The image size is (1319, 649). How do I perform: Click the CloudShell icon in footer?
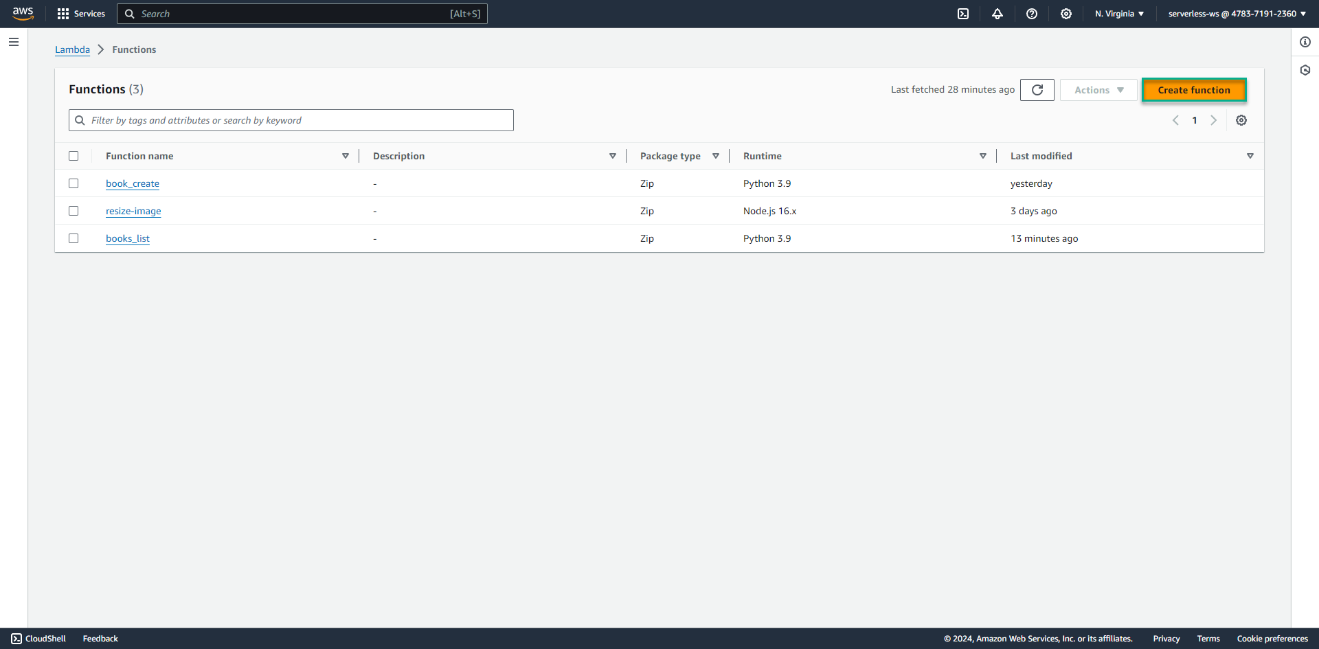(x=16, y=639)
